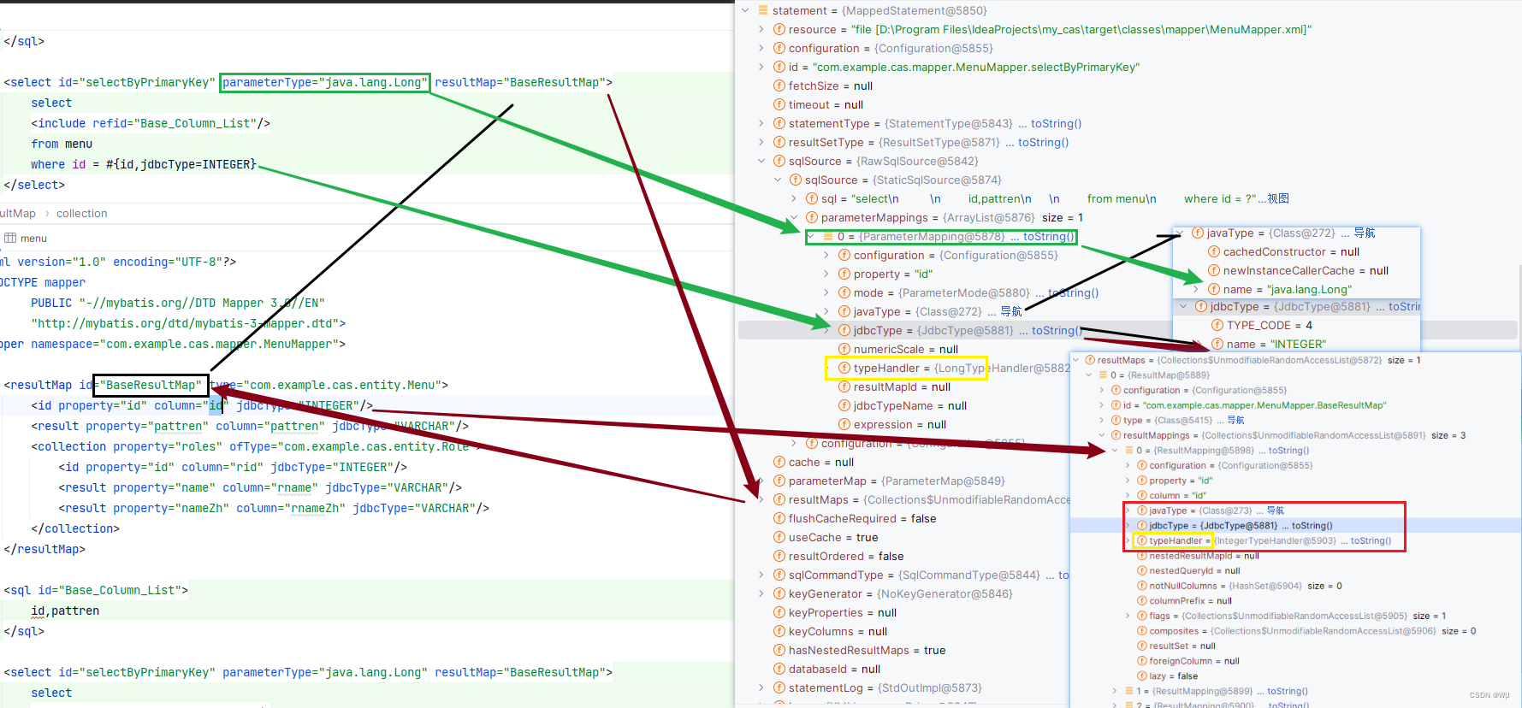Click the field icon beside nestedQueryId

click(x=1142, y=570)
